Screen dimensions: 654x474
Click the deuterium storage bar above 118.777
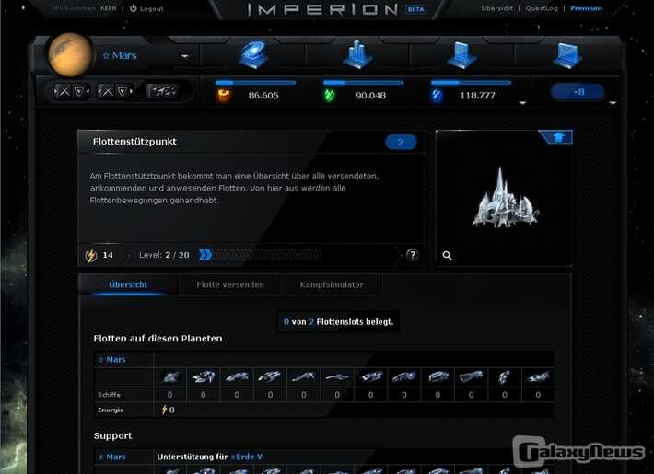tap(471, 83)
